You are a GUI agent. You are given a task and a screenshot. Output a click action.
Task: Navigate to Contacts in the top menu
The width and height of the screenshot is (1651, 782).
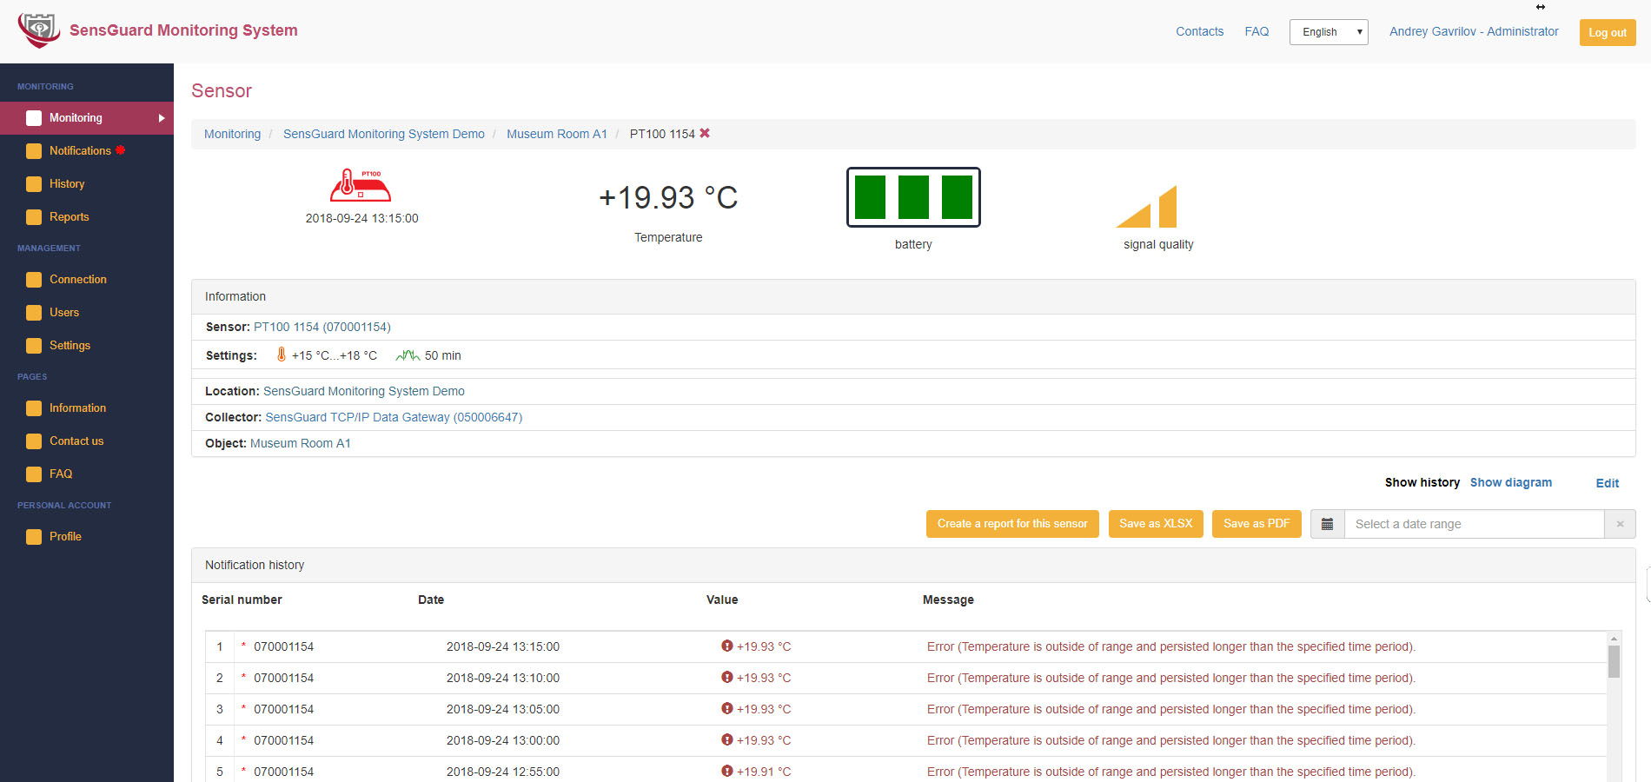point(1199,31)
